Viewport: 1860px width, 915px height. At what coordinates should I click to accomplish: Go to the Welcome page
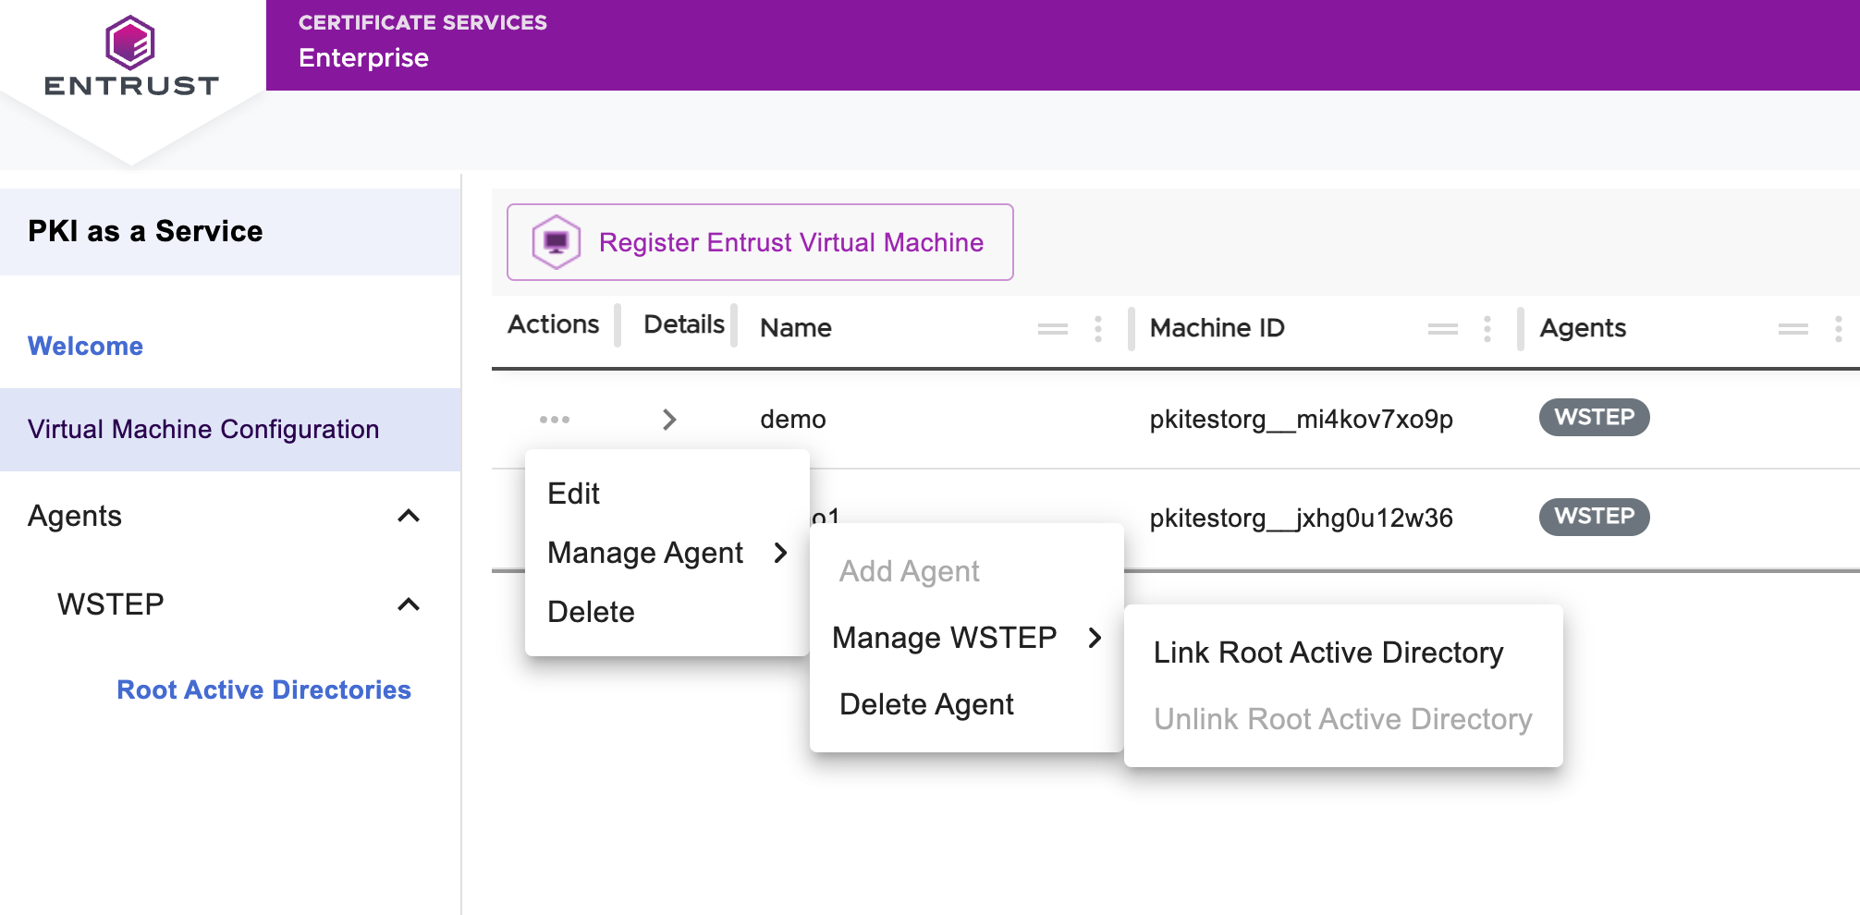(x=85, y=346)
